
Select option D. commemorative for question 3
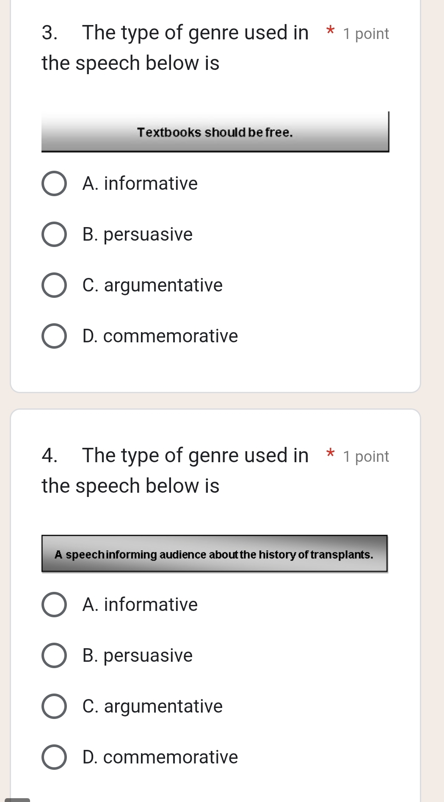coord(54,336)
